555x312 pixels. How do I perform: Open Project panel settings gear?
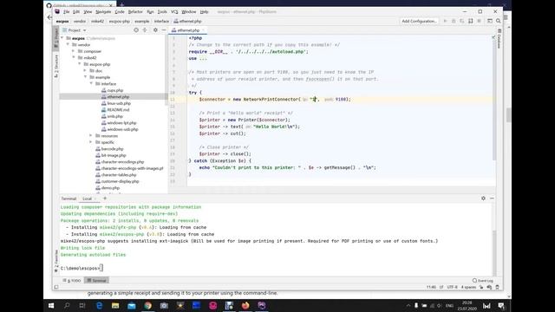click(x=155, y=30)
